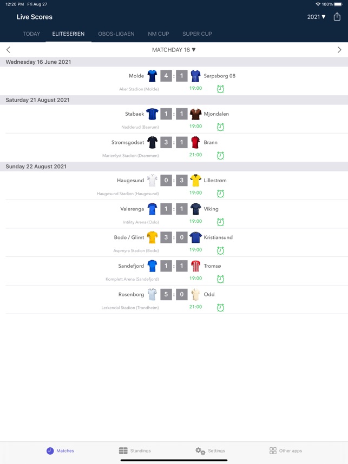Open Other apps grid icon
This screenshot has height=464, width=348.
click(x=273, y=450)
